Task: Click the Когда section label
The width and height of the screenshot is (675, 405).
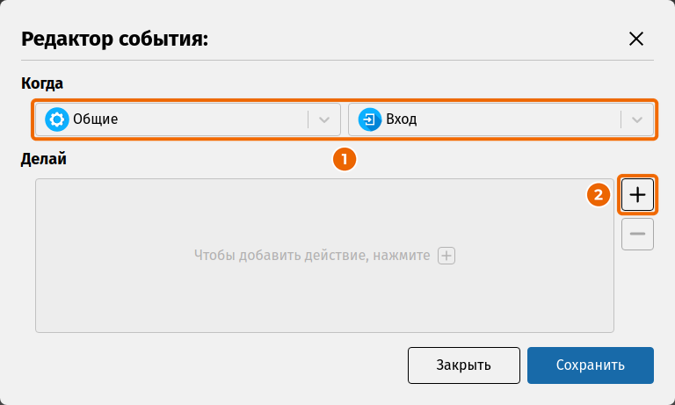Action: coord(42,83)
